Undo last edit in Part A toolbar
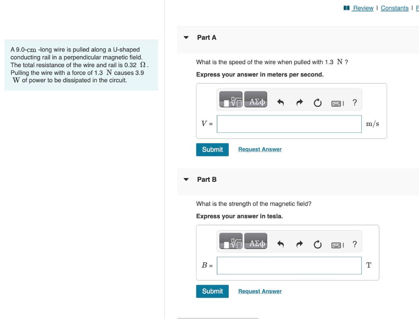This screenshot has width=419, height=319. click(280, 102)
